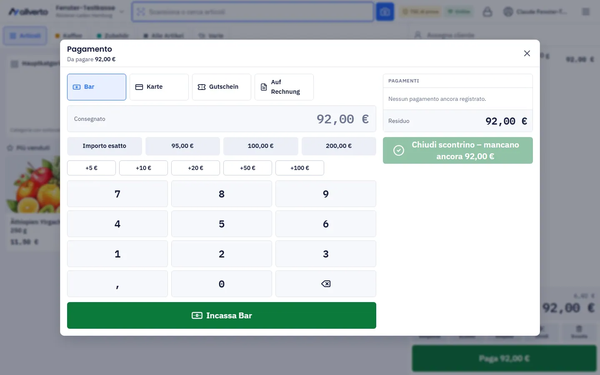Close the Pagamento dialog

(x=527, y=53)
